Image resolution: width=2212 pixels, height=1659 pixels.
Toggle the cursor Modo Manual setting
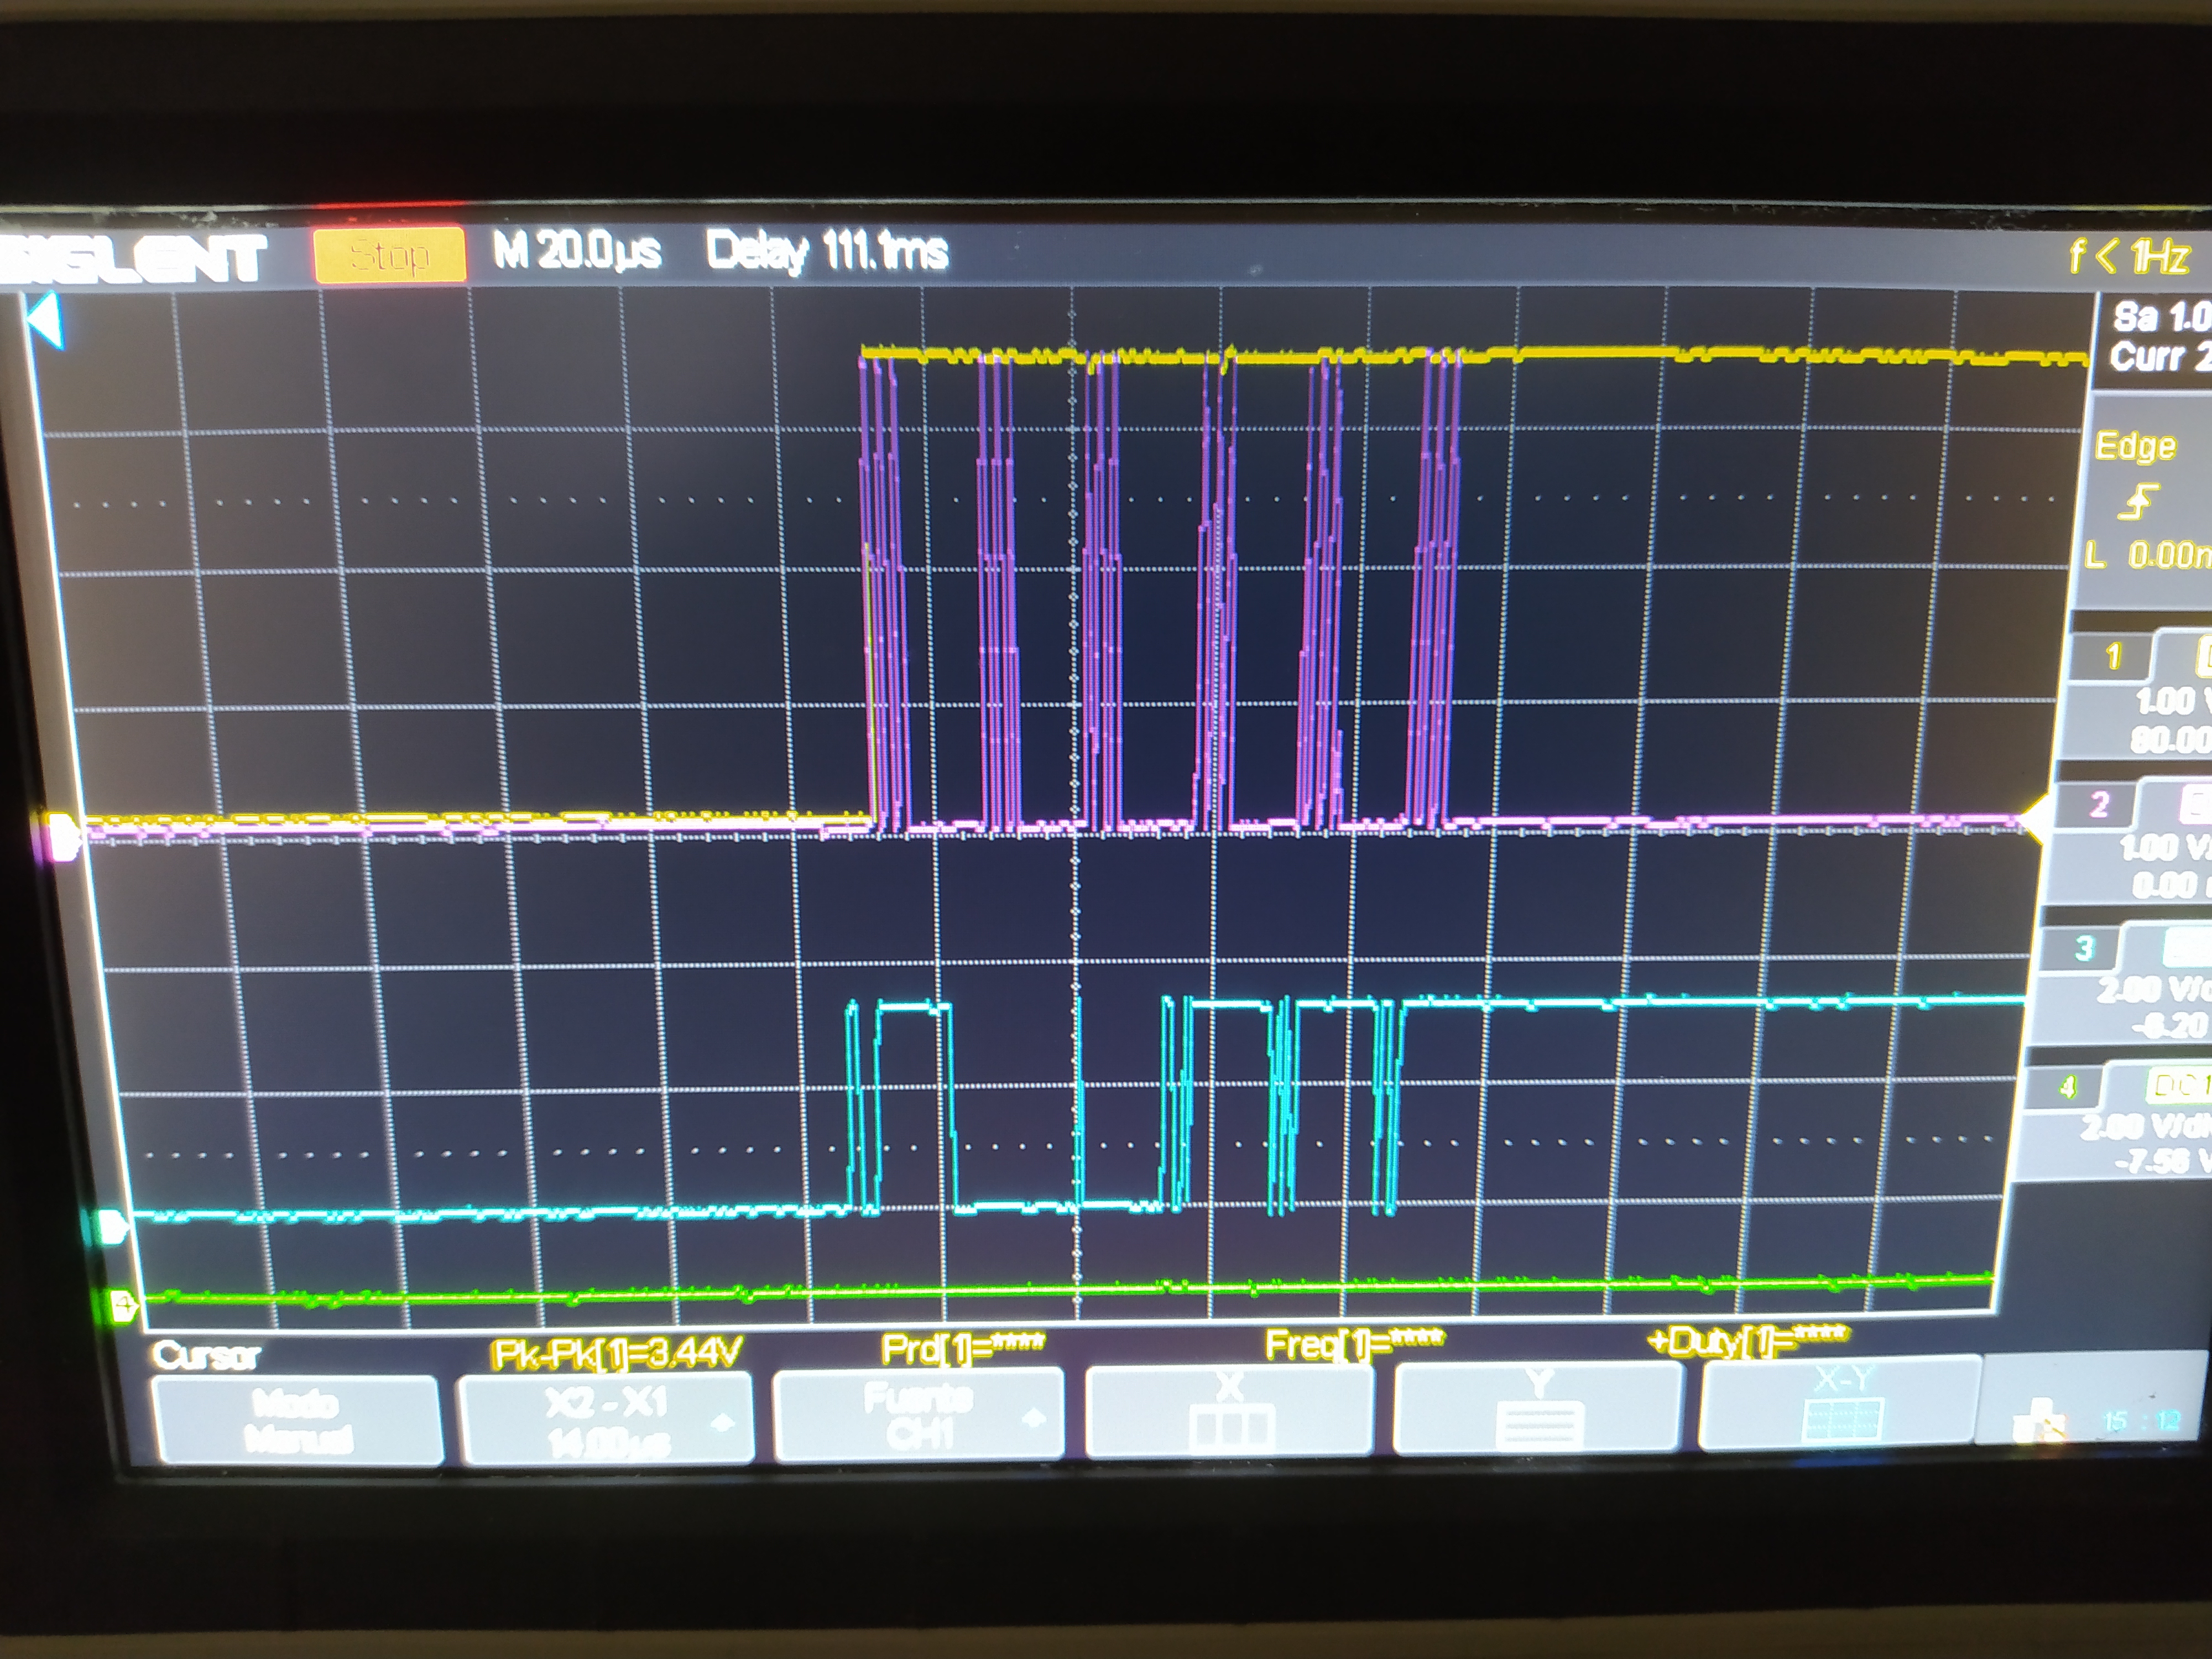pos(298,1420)
